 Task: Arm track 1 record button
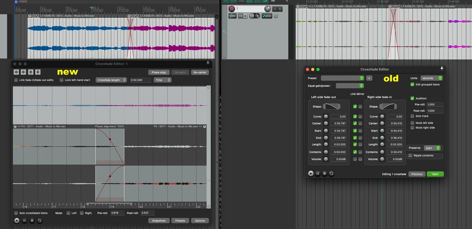pyautogui.click(x=231, y=9)
